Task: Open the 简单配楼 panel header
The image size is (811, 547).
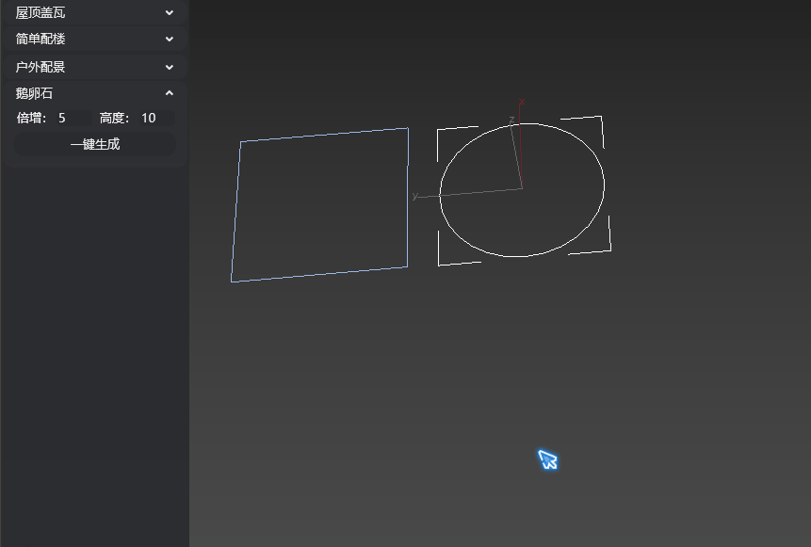Action: click(94, 39)
